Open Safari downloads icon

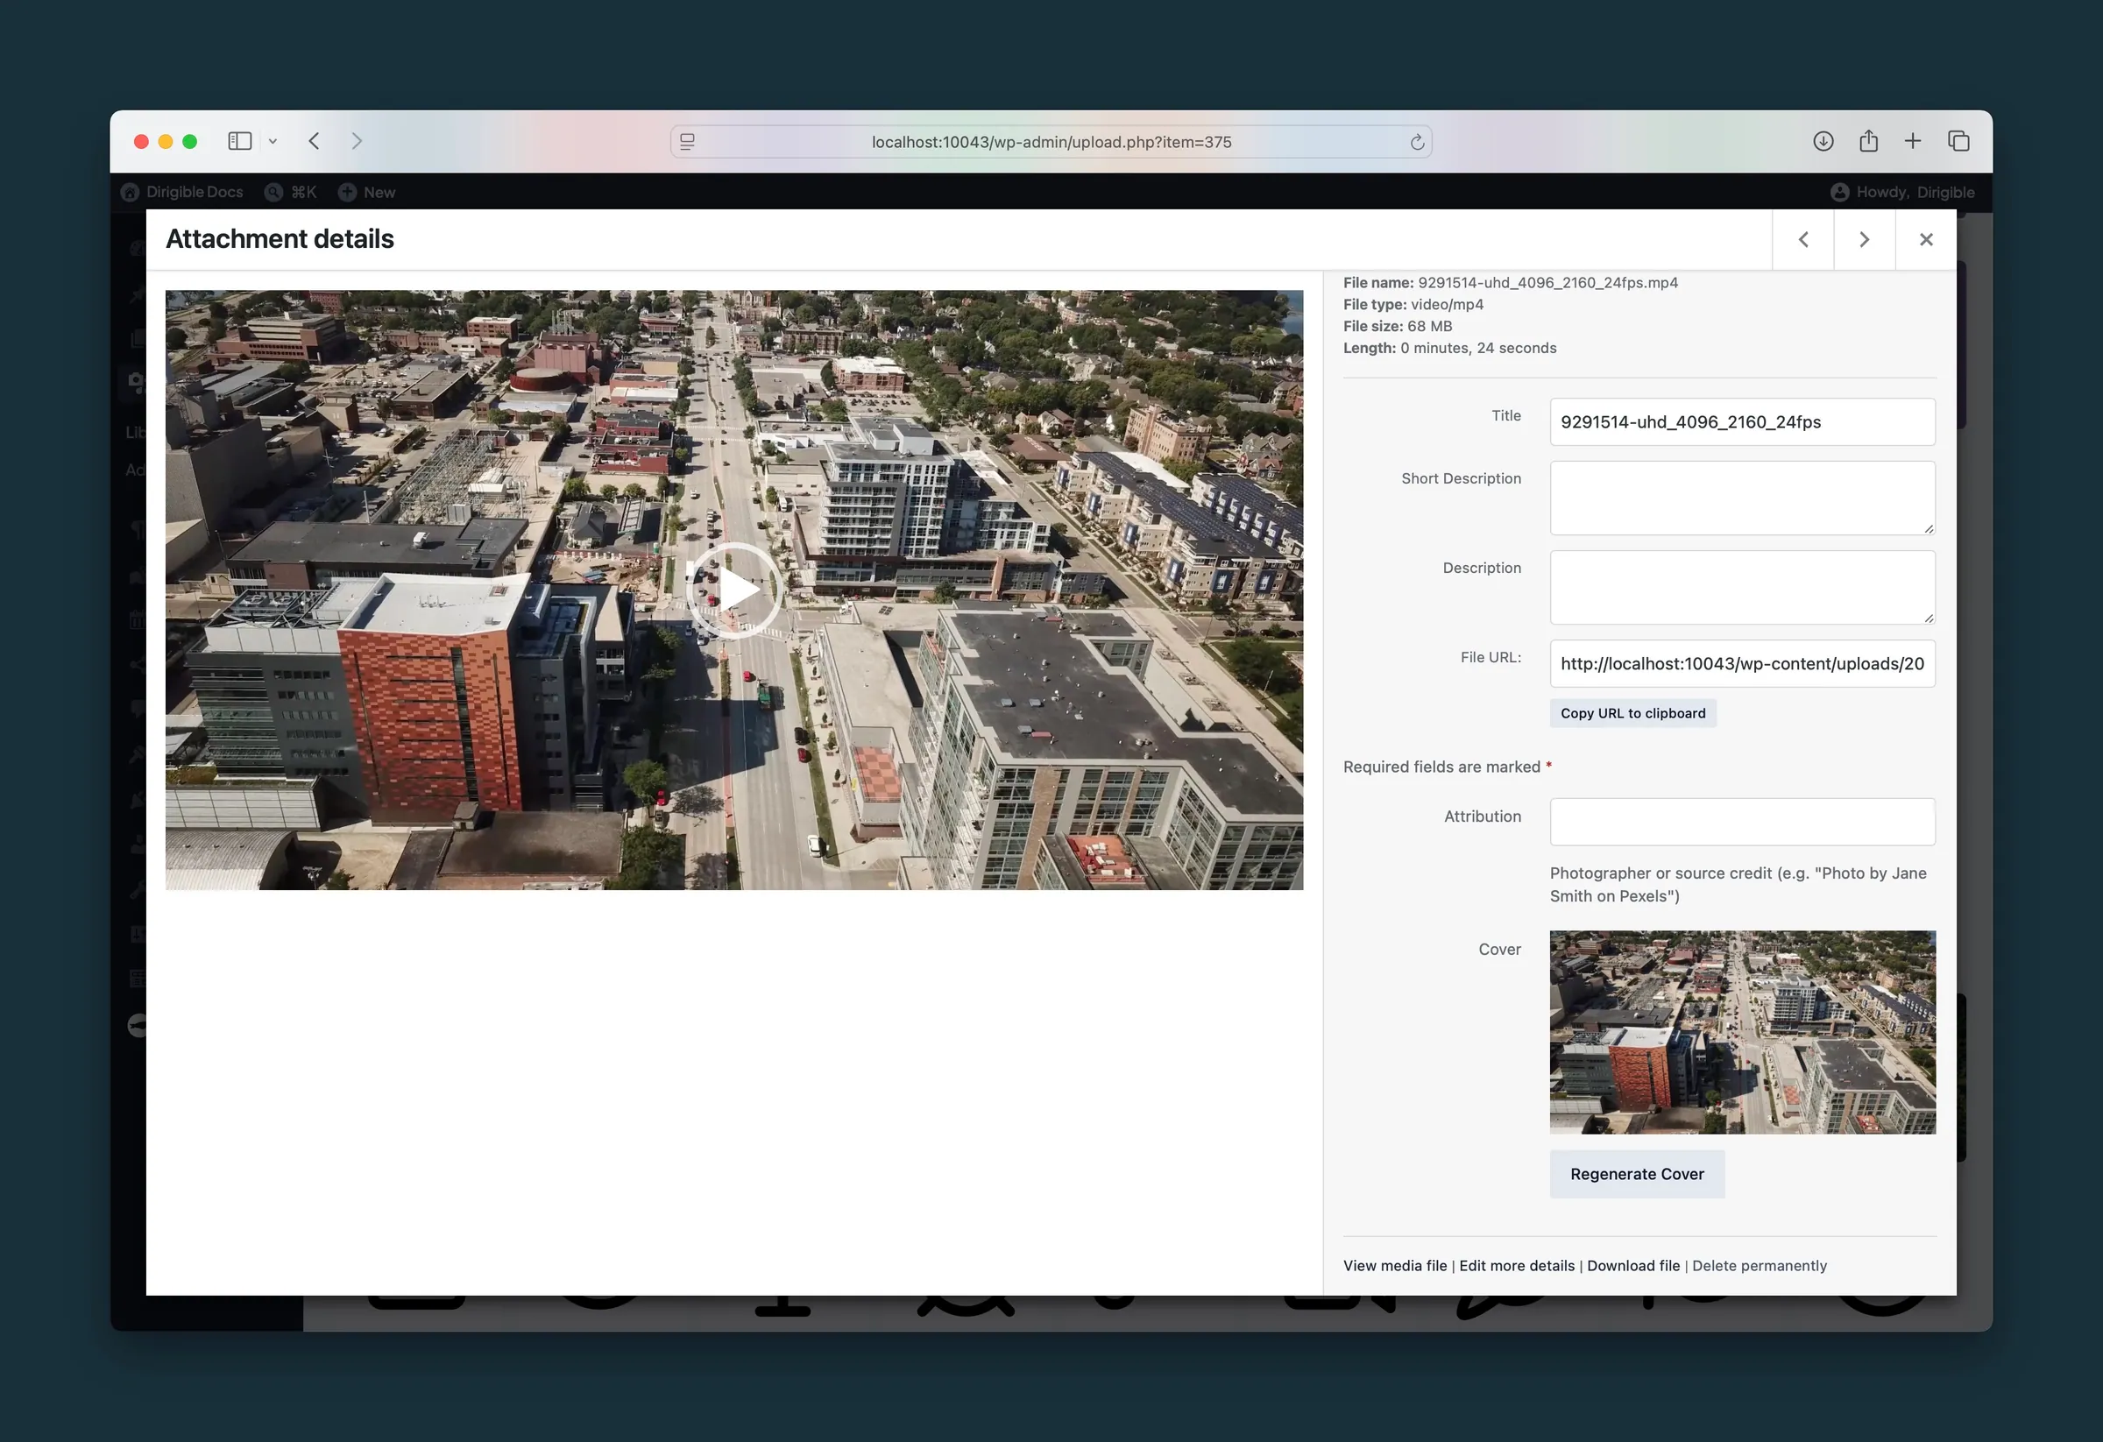(1823, 141)
